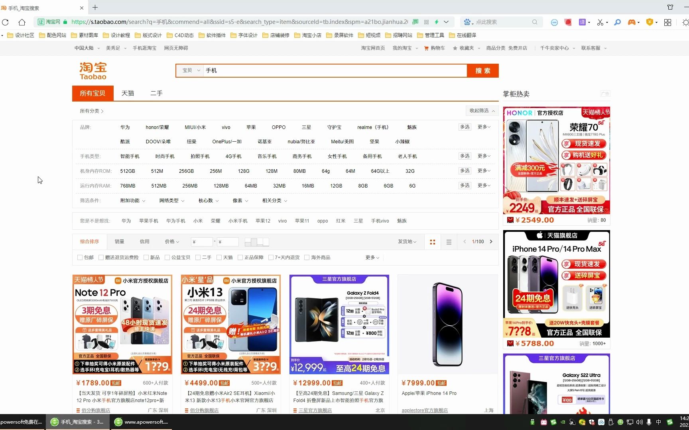The width and height of the screenshot is (689, 430).
Task: Click the scissors screenshot tool icon
Action: 600,22
